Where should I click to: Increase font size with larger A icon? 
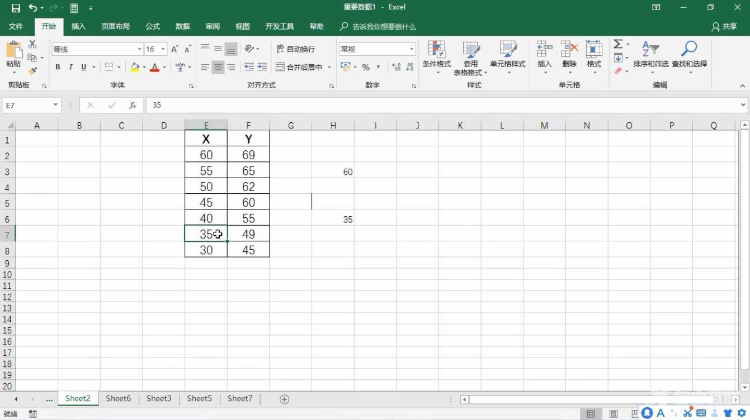pos(175,49)
